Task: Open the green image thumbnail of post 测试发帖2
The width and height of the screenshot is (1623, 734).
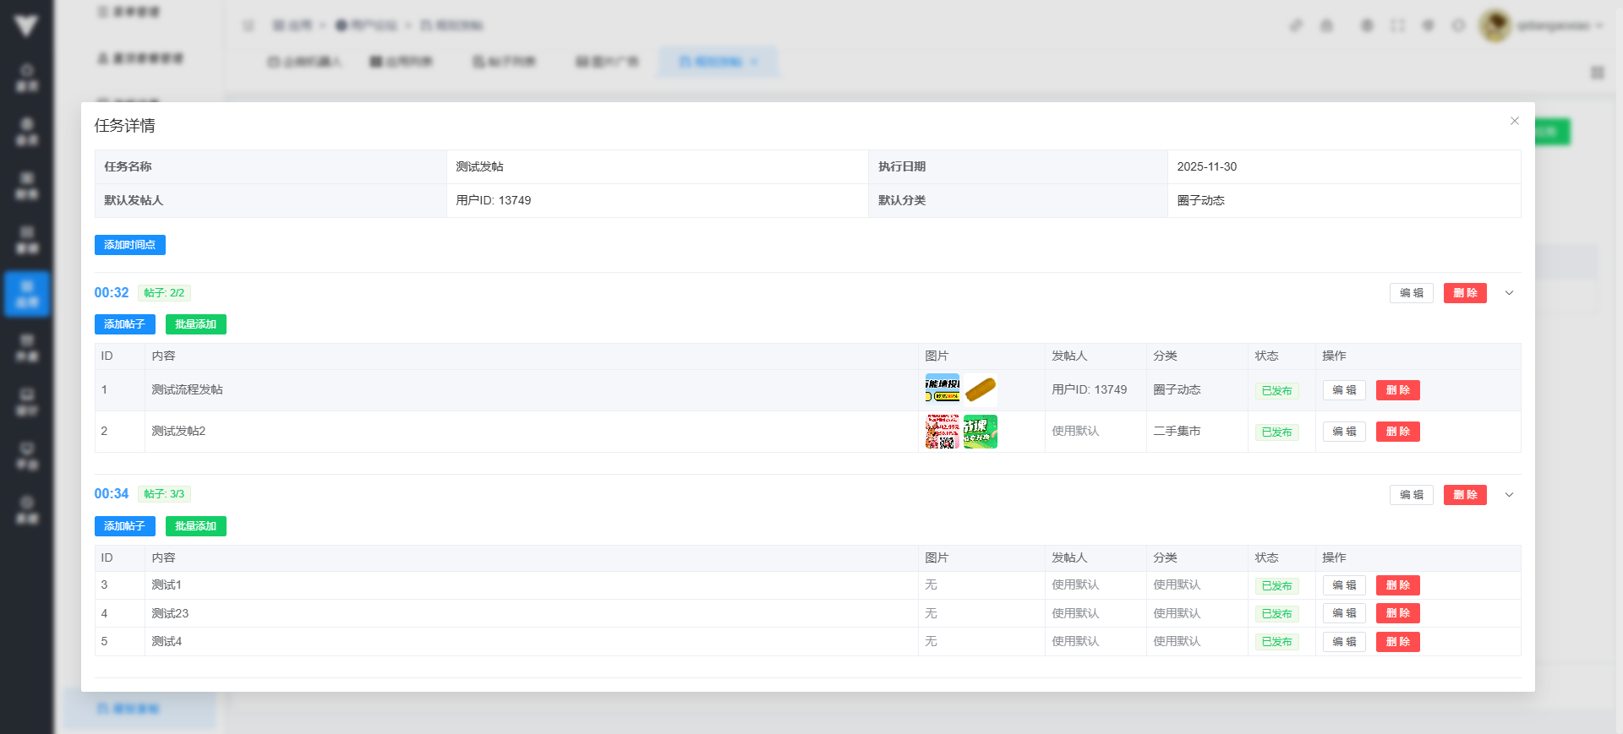Action: tap(980, 432)
